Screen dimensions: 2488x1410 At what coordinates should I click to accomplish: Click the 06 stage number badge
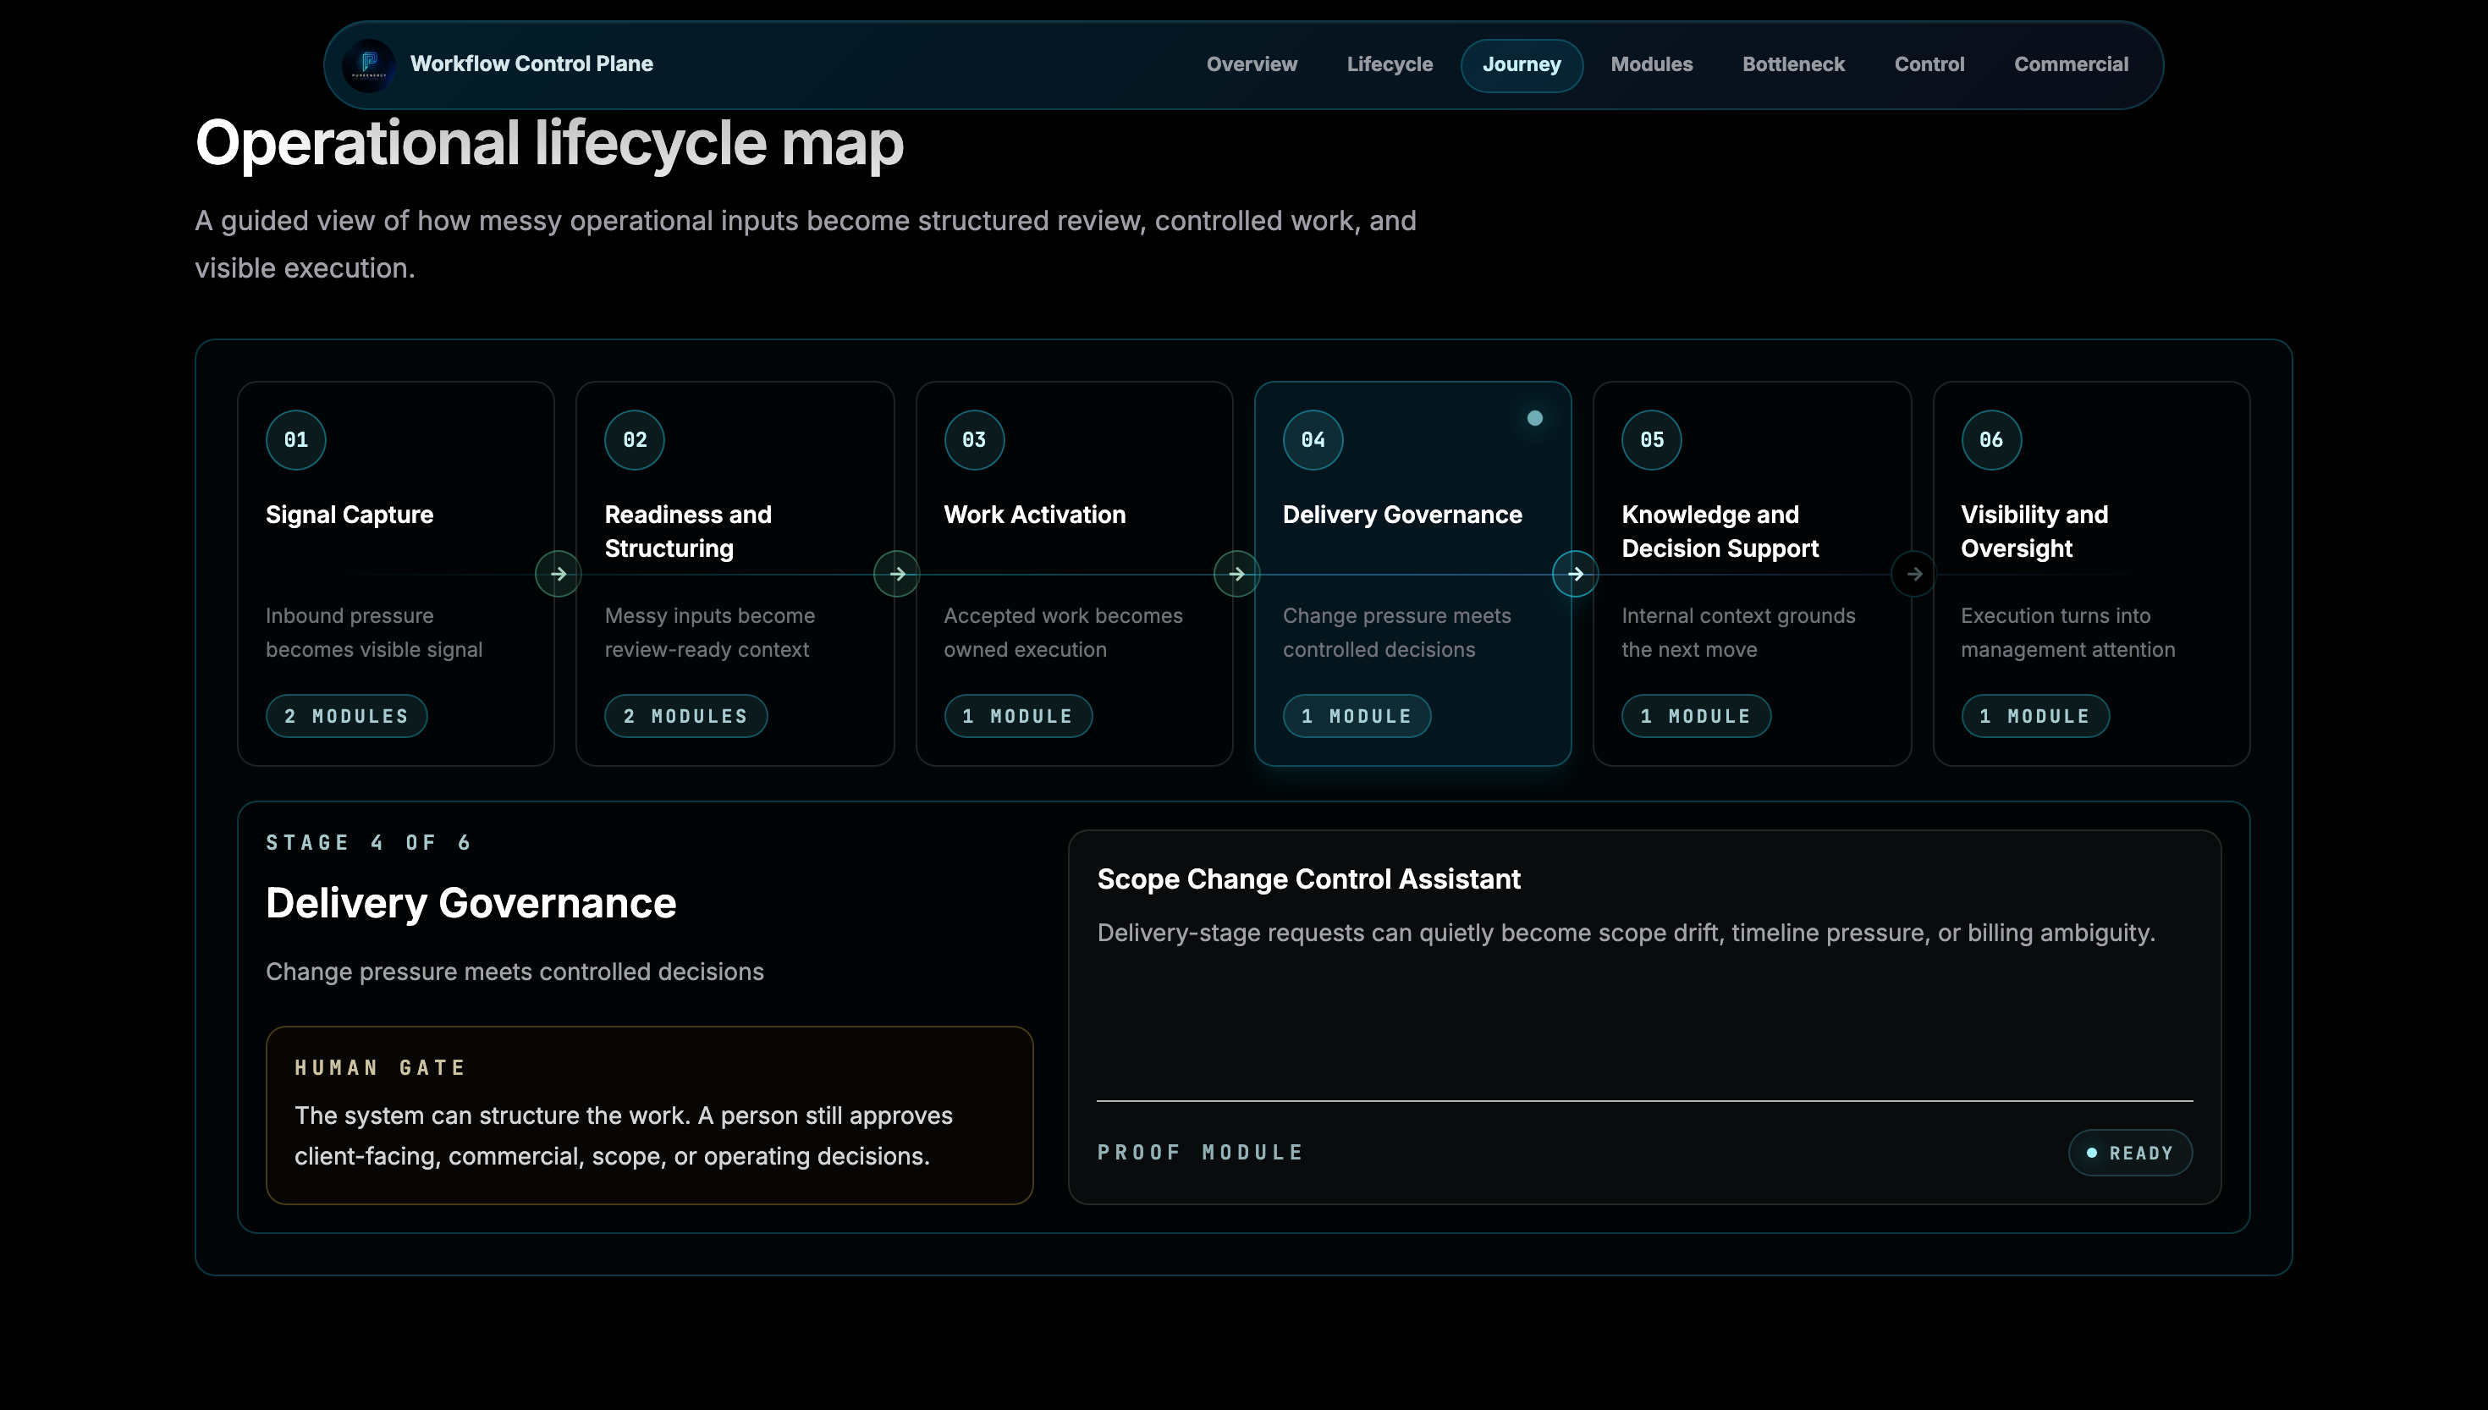point(1992,439)
